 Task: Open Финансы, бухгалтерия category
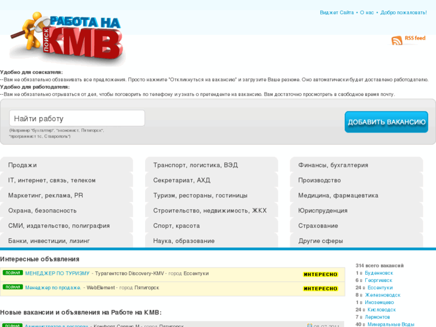(x=356, y=165)
